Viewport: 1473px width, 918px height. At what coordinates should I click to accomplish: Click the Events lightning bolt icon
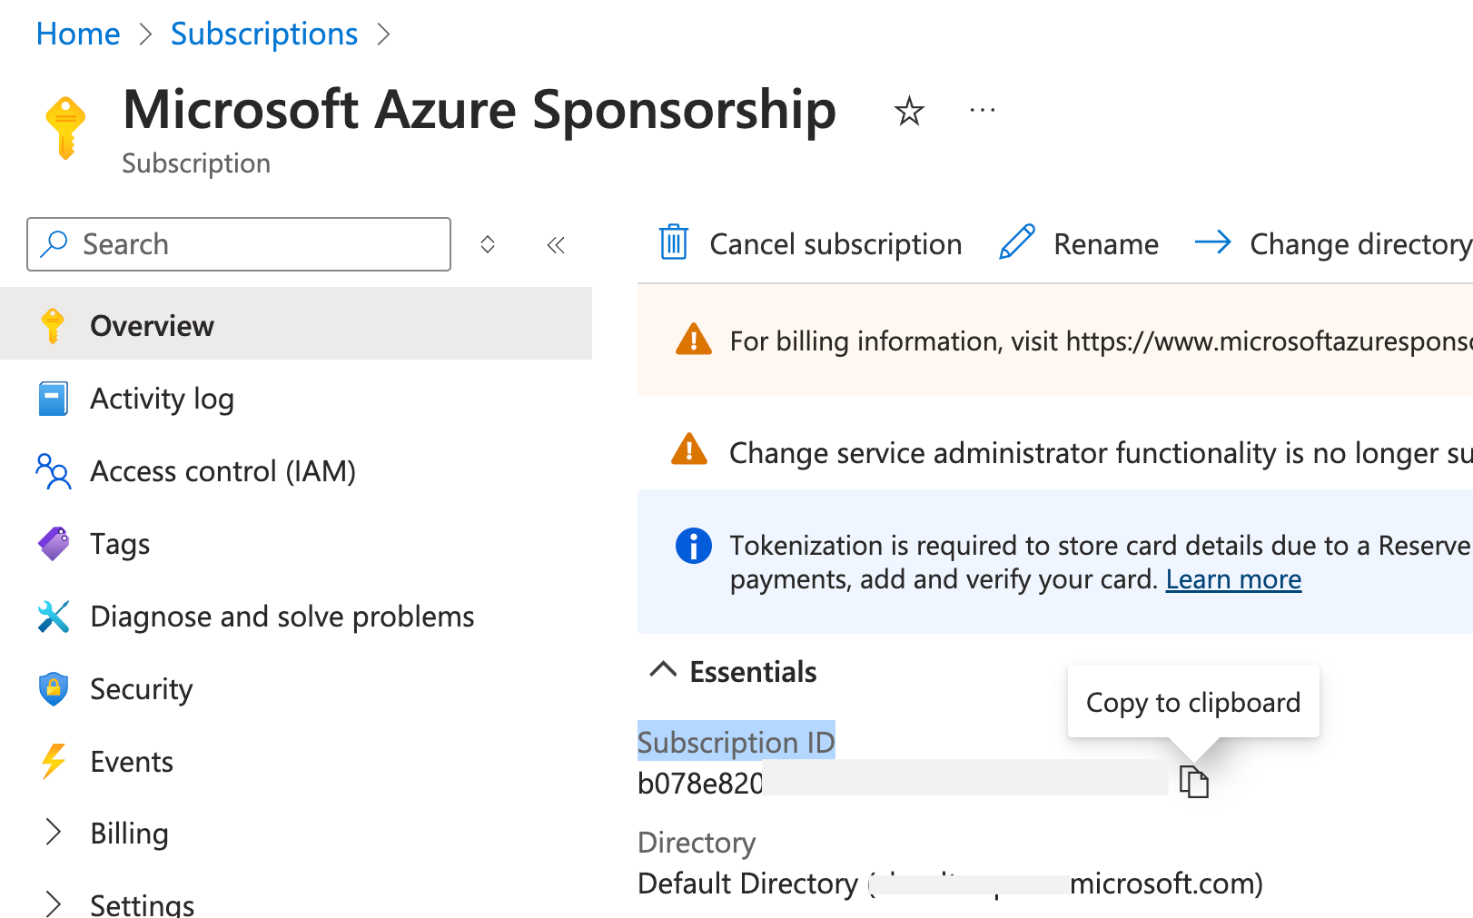click(54, 762)
